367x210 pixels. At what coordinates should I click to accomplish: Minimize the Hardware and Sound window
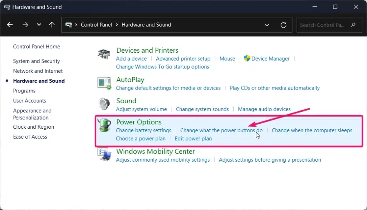point(315,7)
